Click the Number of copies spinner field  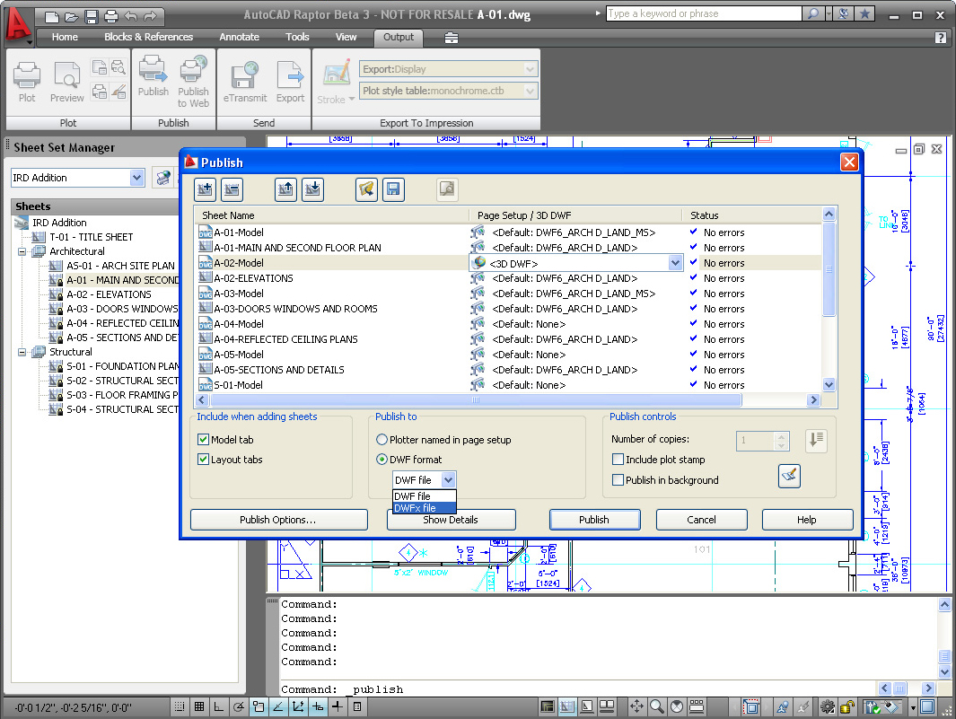pyautogui.click(x=762, y=441)
